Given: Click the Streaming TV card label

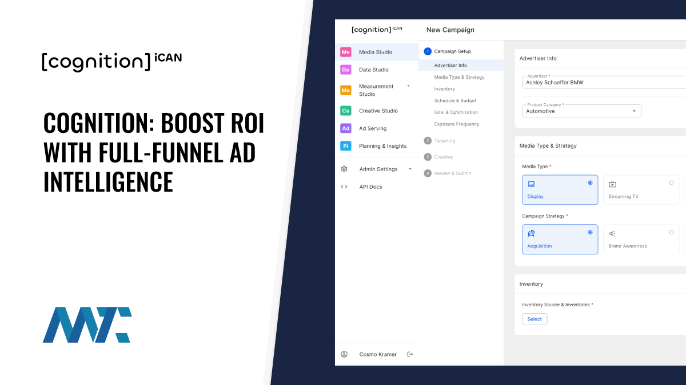Looking at the screenshot, I should (x=624, y=196).
